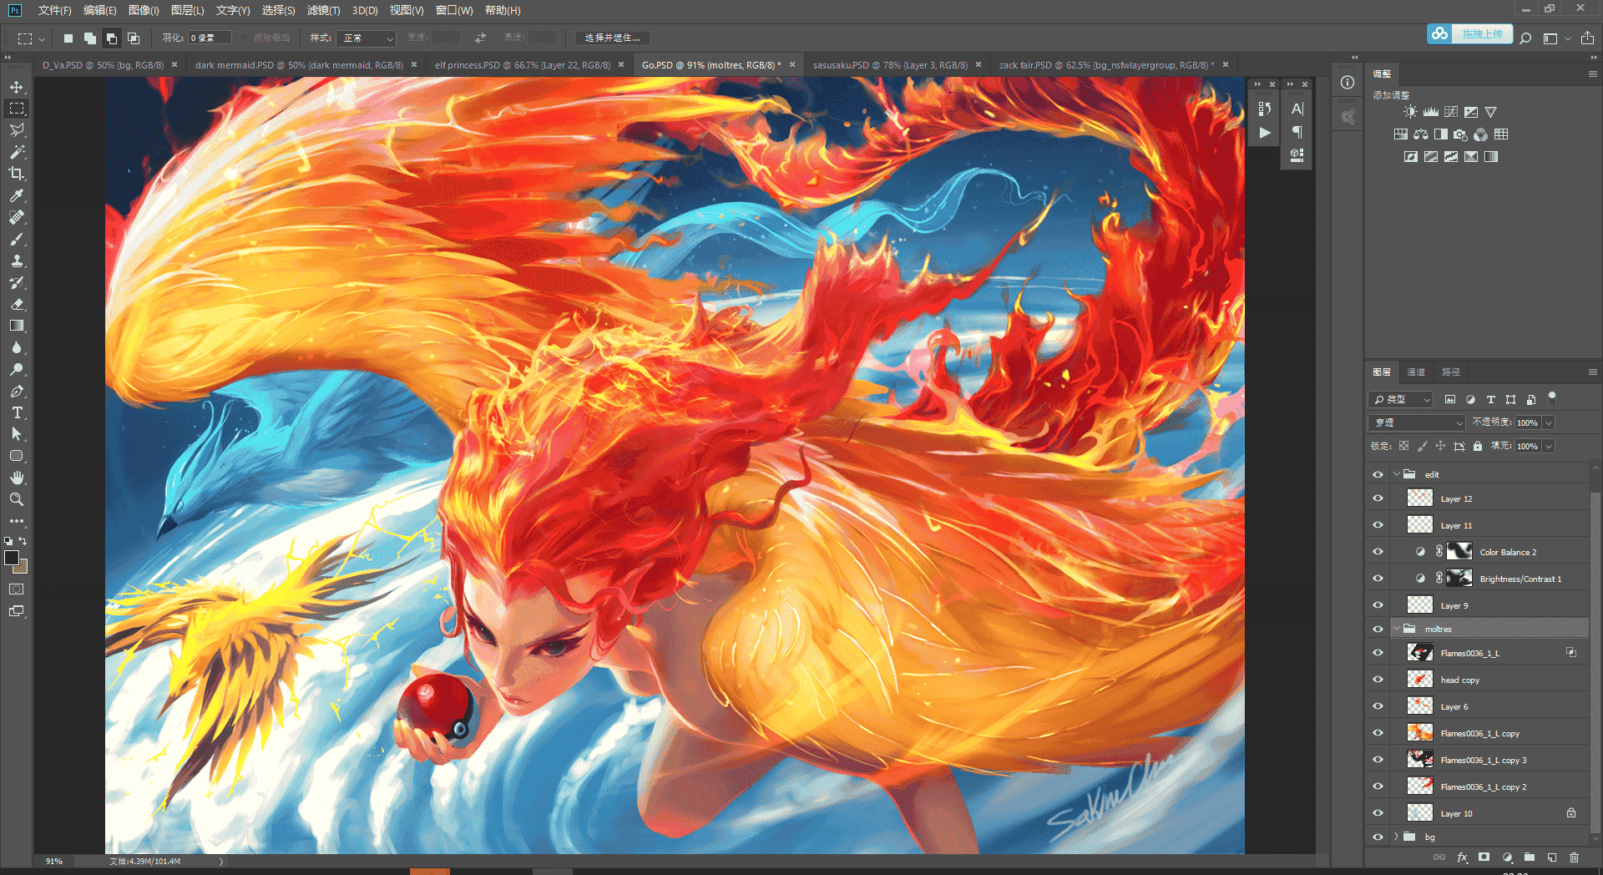Select the Horizontal Type tool
This screenshot has width=1603, height=875.
coord(17,412)
